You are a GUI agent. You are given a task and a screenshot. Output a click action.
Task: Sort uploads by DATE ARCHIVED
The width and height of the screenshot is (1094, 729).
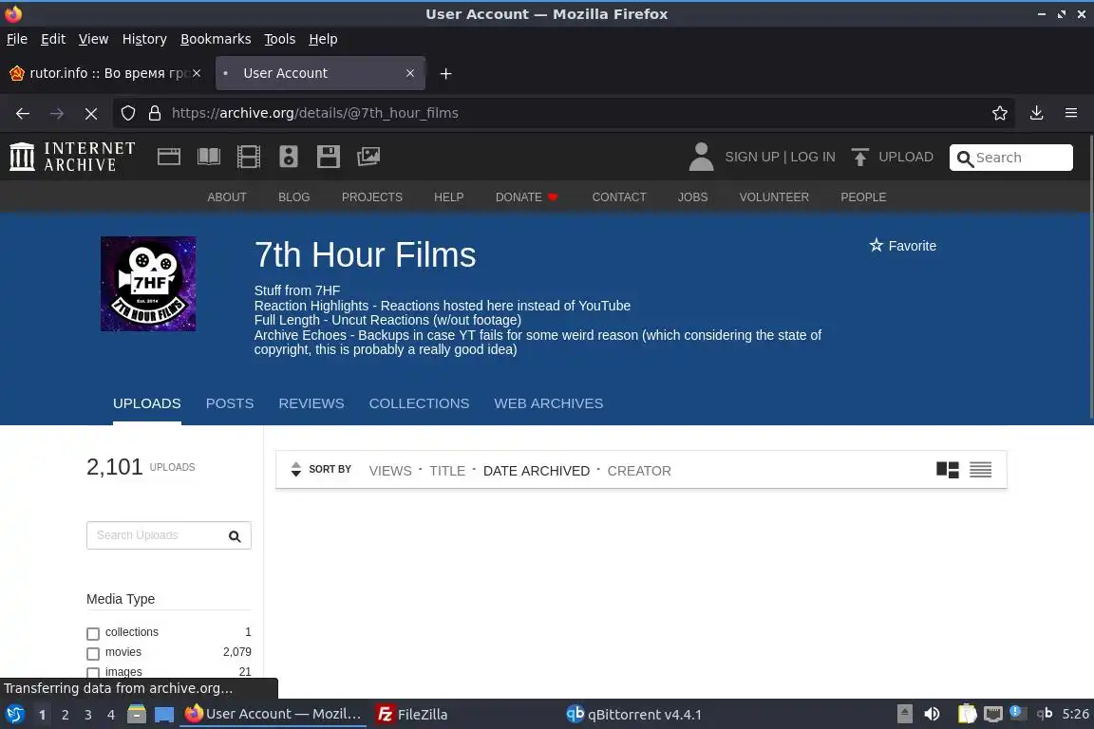click(536, 471)
